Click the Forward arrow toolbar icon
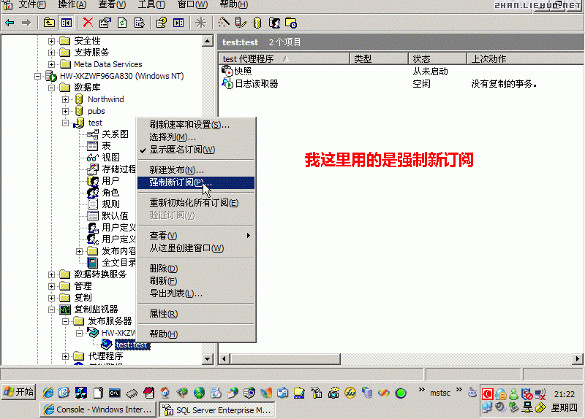The height and width of the screenshot is (419, 585). click(x=26, y=23)
